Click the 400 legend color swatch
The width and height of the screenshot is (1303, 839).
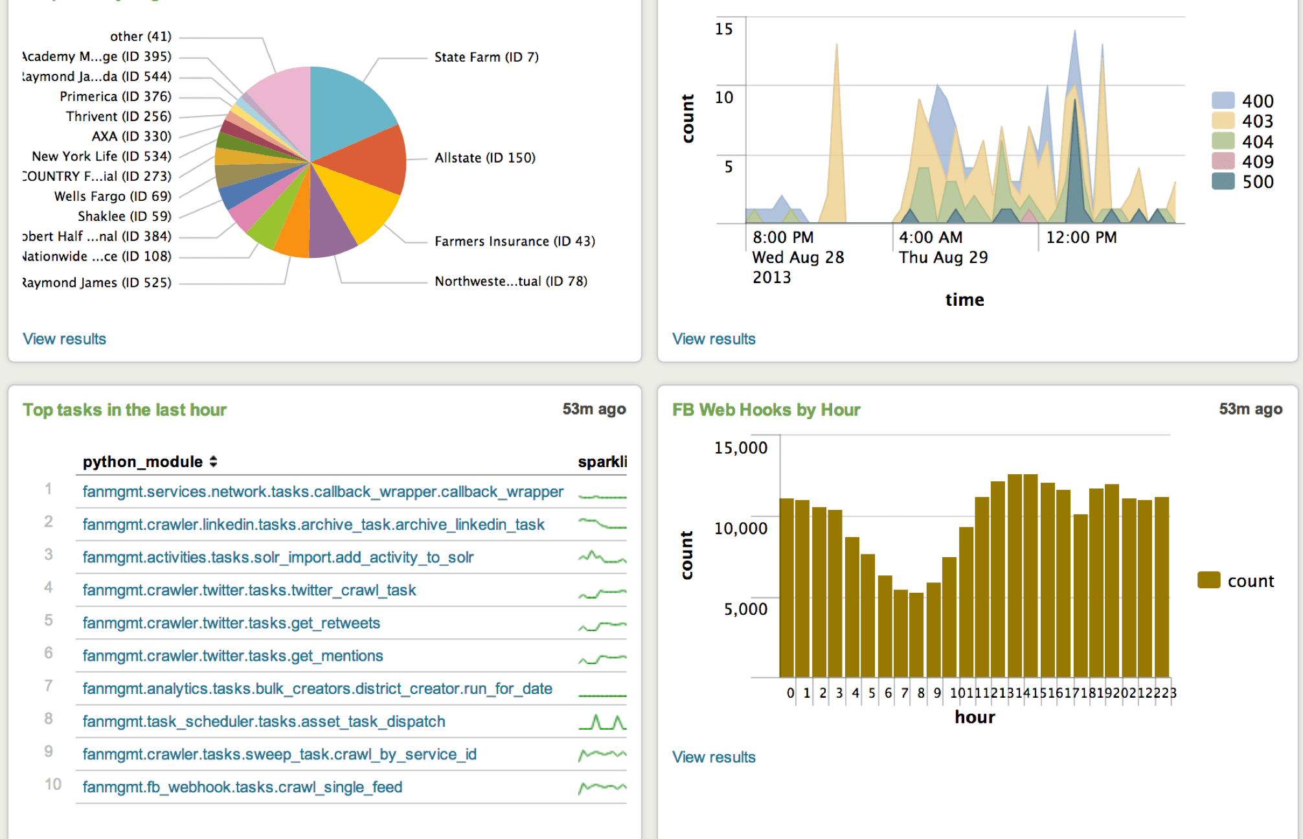coord(1223,100)
